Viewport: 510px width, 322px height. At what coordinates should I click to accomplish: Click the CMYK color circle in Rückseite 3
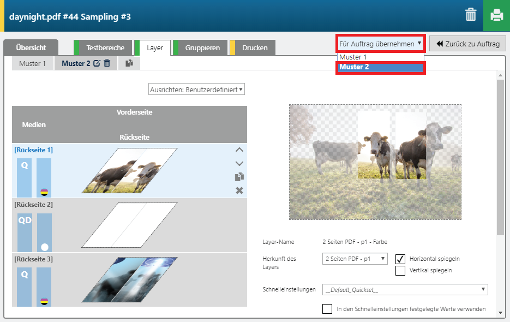[44, 301]
